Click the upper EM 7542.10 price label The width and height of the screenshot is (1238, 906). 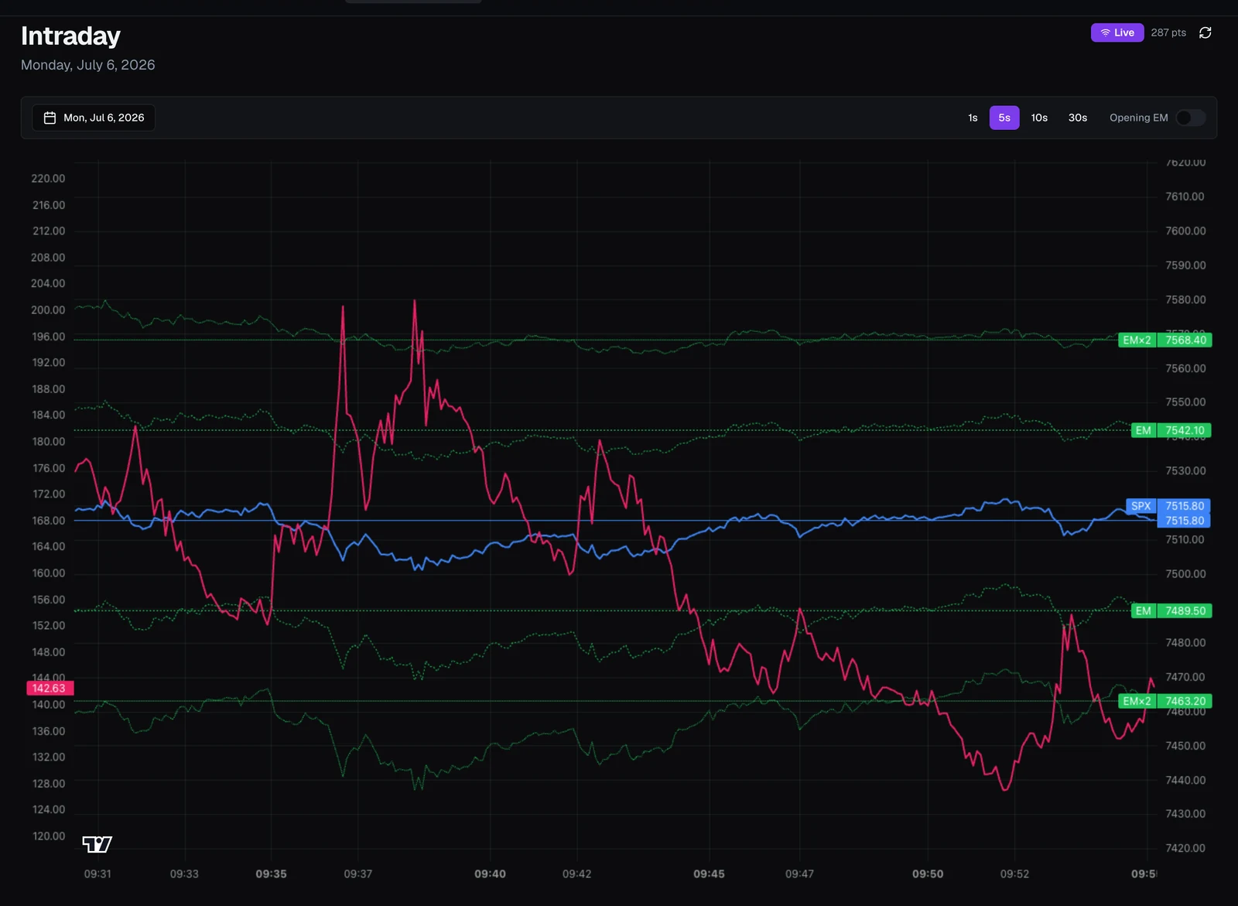click(1171, 430)
